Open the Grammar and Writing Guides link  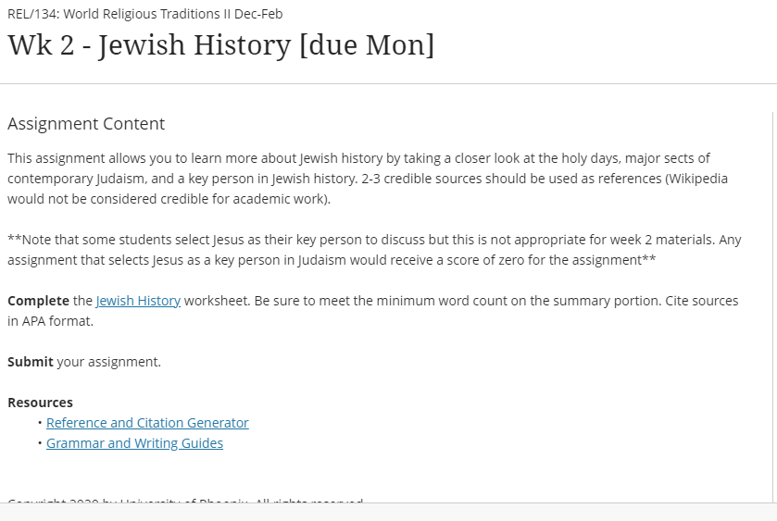(134, 443)
